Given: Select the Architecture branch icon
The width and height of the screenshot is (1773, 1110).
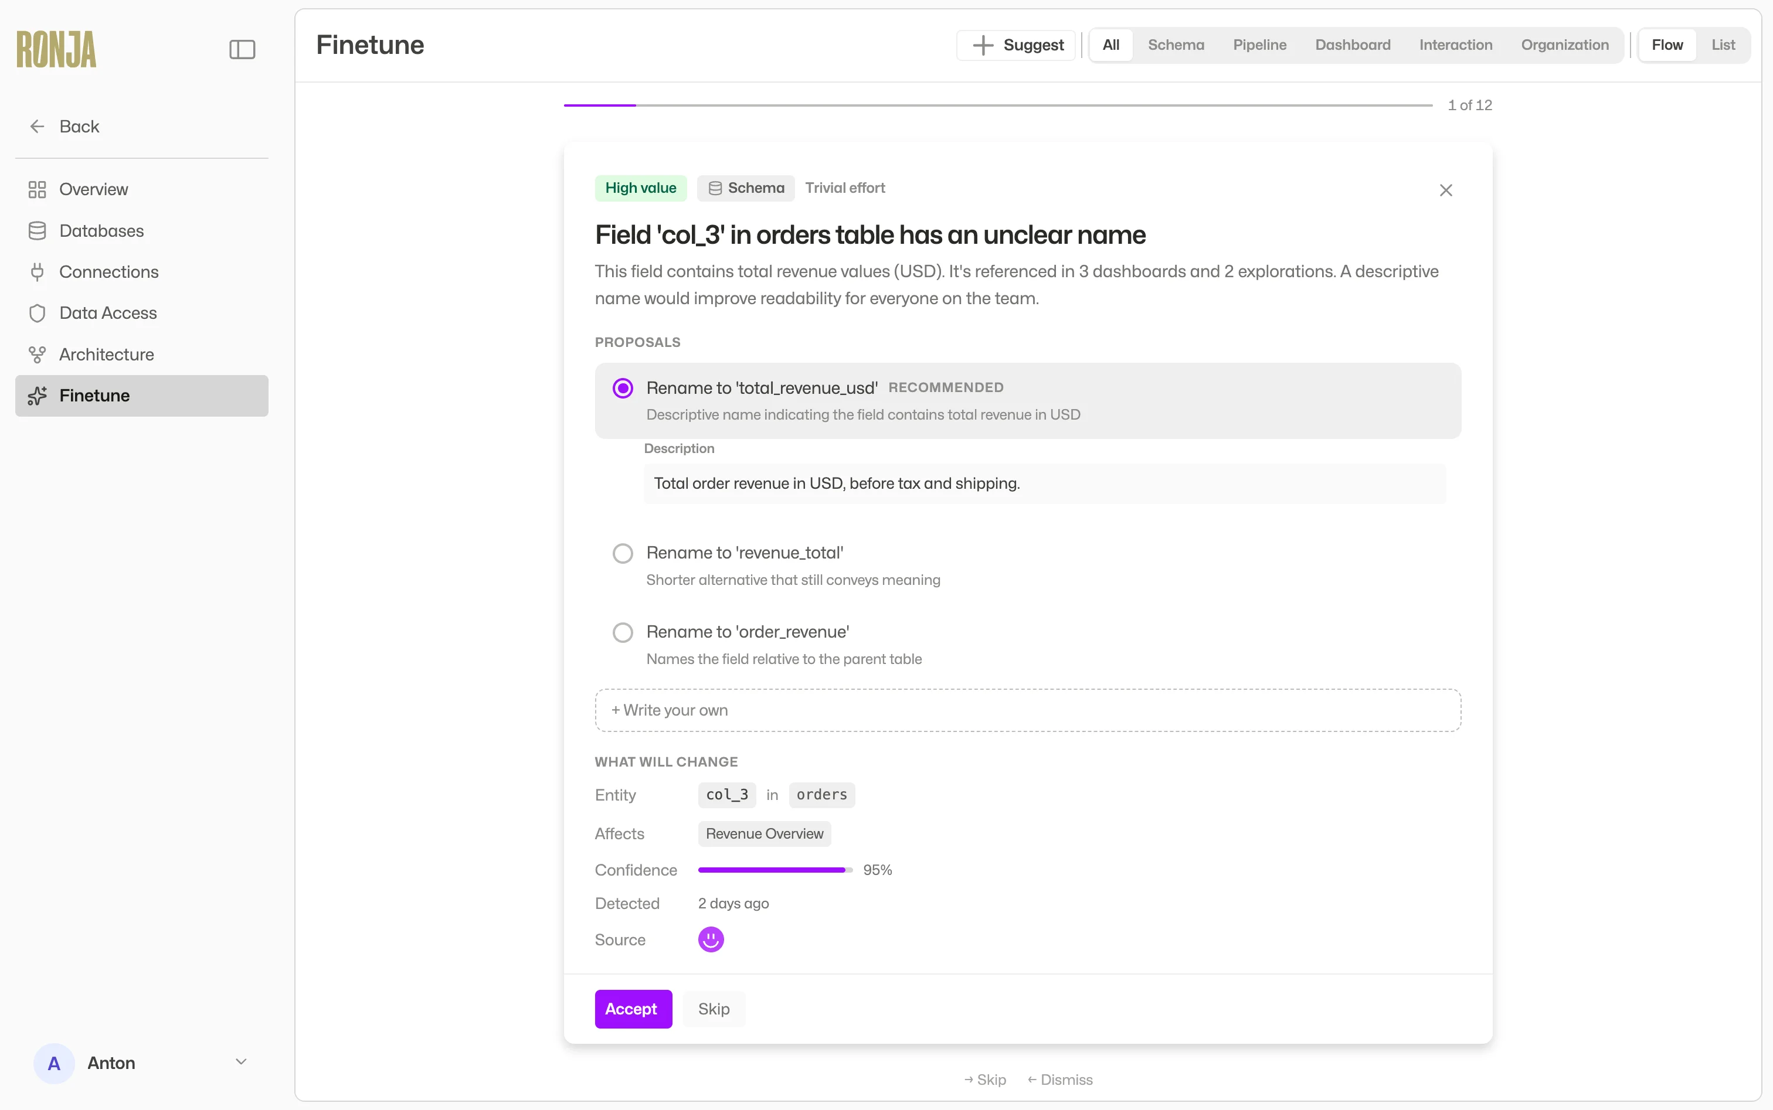Looking at the screenshot, I should (38, 354).
